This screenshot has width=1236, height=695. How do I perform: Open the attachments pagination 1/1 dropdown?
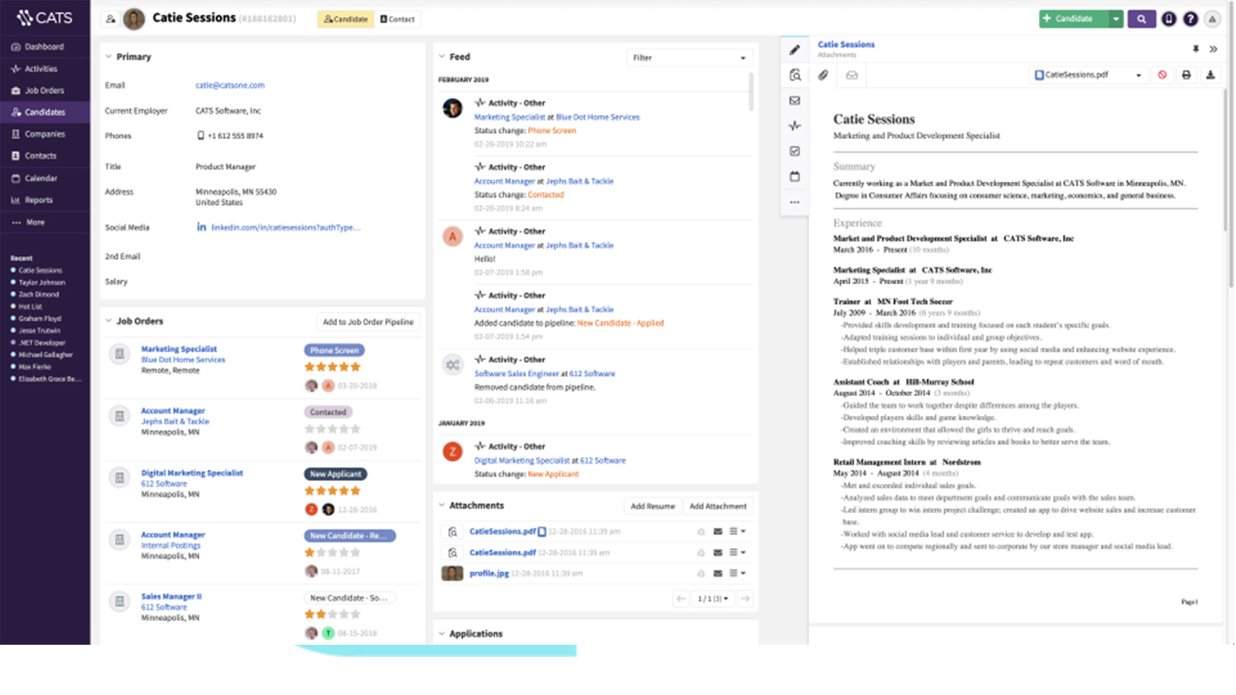click(713, 599)
